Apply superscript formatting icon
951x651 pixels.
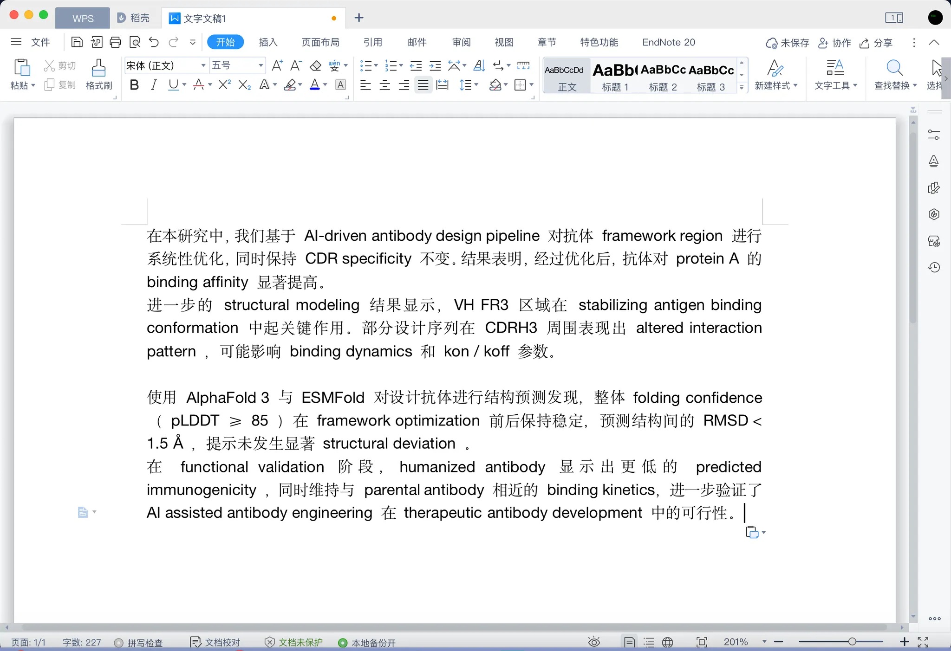pyautogui.click(x=225, y=85)
